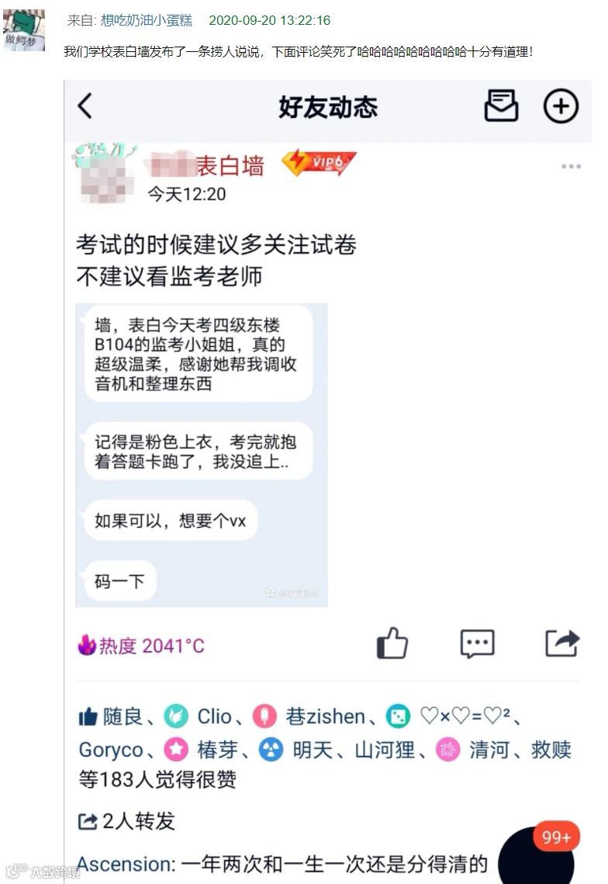Tap the back arrow in header
This screenshot has height=884, width=608.
click(x=85, y=106)
